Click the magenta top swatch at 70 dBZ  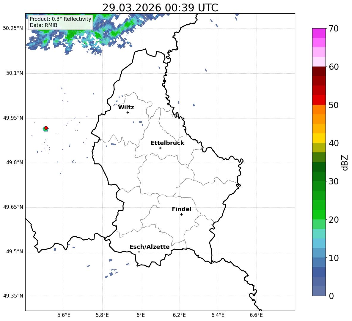tap(319, 33)
